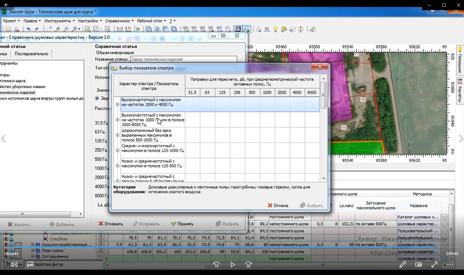Expand the План-схема tree node
The height and width of the screenshot is (275, 464).
coord(33,251)
